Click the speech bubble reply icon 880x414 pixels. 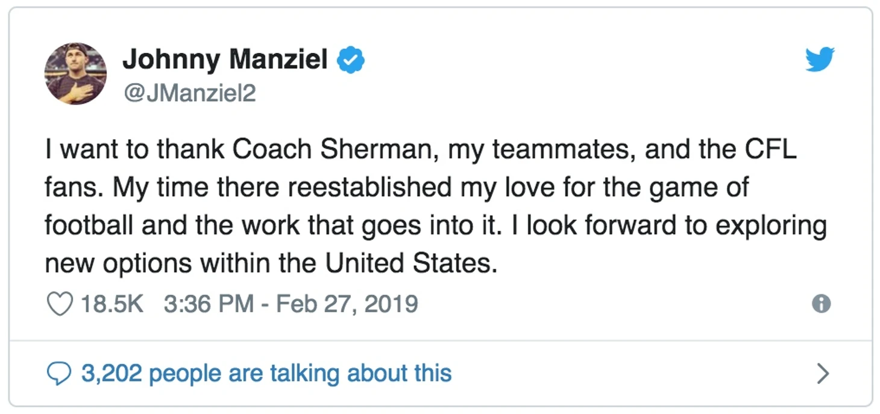[59, 374]
